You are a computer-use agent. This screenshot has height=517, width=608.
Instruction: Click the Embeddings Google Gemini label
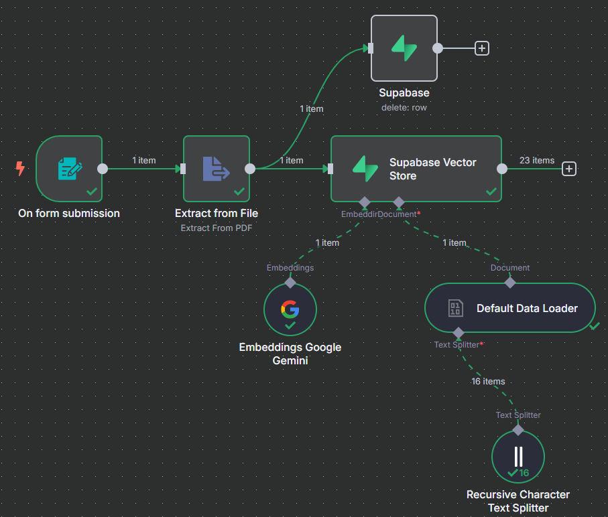[x=290, y=354]
